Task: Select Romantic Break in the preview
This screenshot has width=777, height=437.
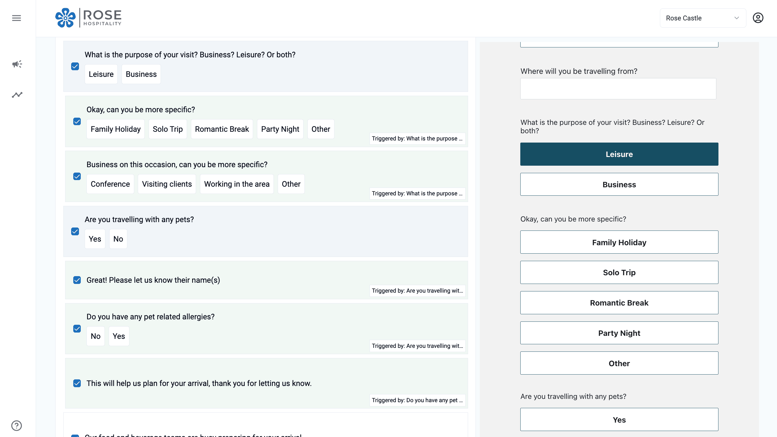Action: [619, 303]
